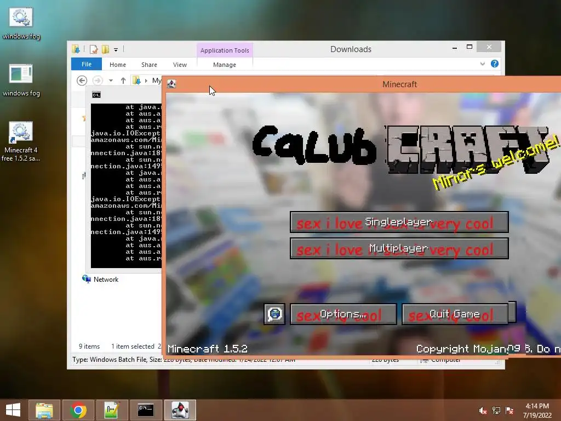Open the Windows Start button
Viewport: 561px width, 421px height.
point(13,410)
